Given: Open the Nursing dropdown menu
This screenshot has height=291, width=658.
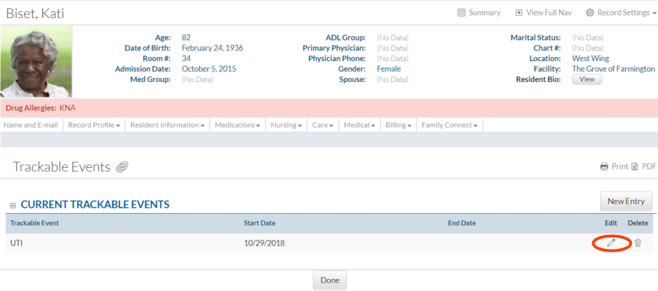Looking at the screenshot, I should [286, 125].
